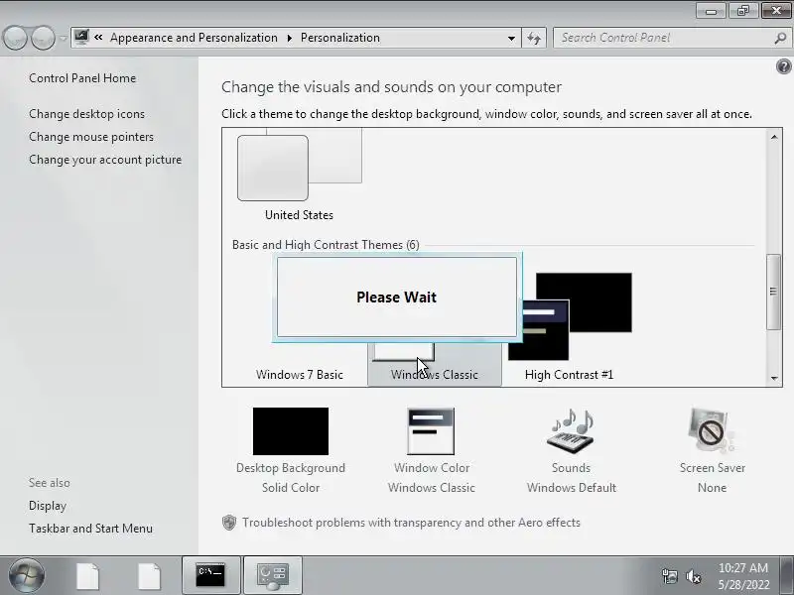
Task: Click the theme list scroll up arrow
Action: coord(774,137)
